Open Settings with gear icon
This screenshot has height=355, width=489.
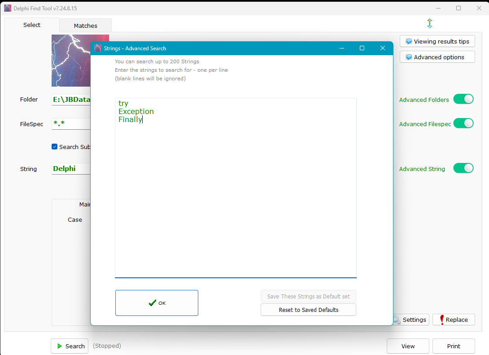[x=410, y=320]
